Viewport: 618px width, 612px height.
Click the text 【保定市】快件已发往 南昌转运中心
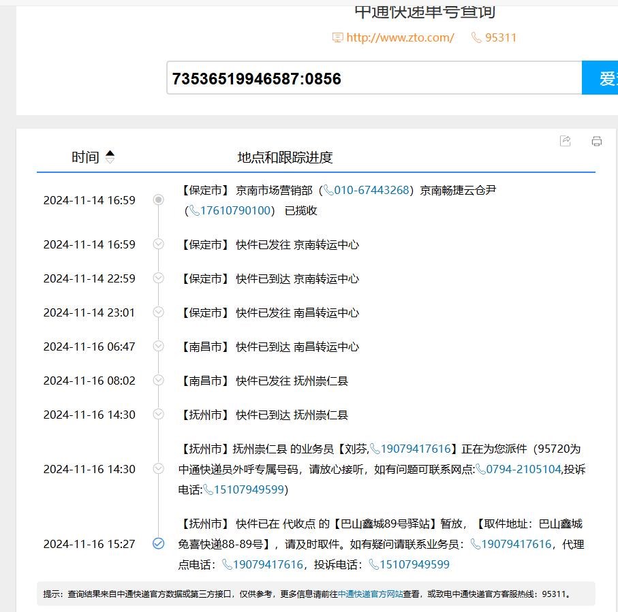pyautogui.click(x=268, y=312)
